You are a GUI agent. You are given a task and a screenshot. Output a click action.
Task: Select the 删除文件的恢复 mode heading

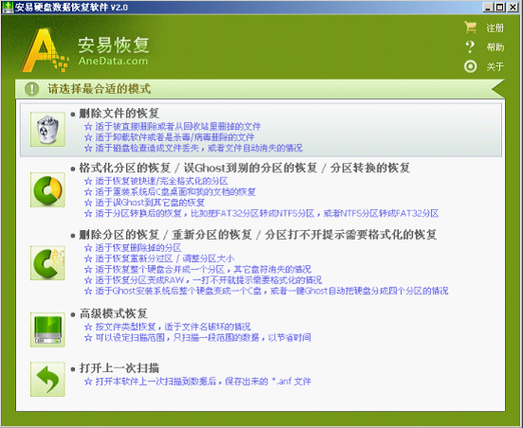click(118, 114)
